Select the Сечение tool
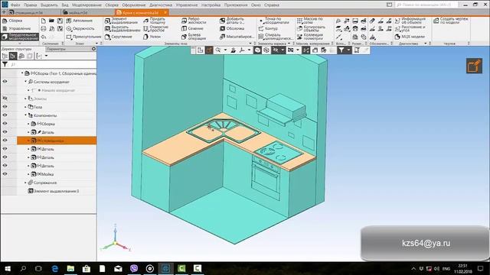 coord(192,29)
